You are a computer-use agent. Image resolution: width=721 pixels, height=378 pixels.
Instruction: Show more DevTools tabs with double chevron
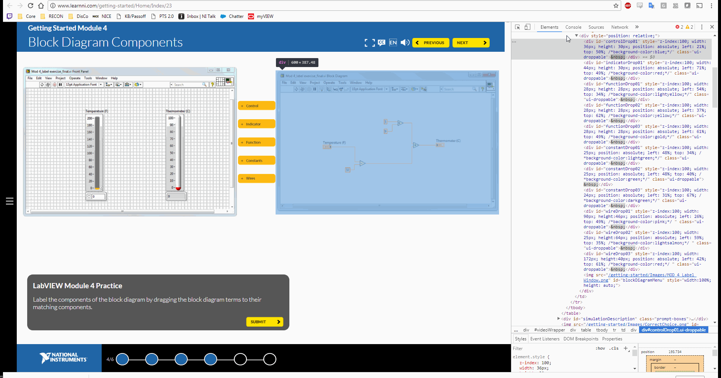[x=637, y=27]
